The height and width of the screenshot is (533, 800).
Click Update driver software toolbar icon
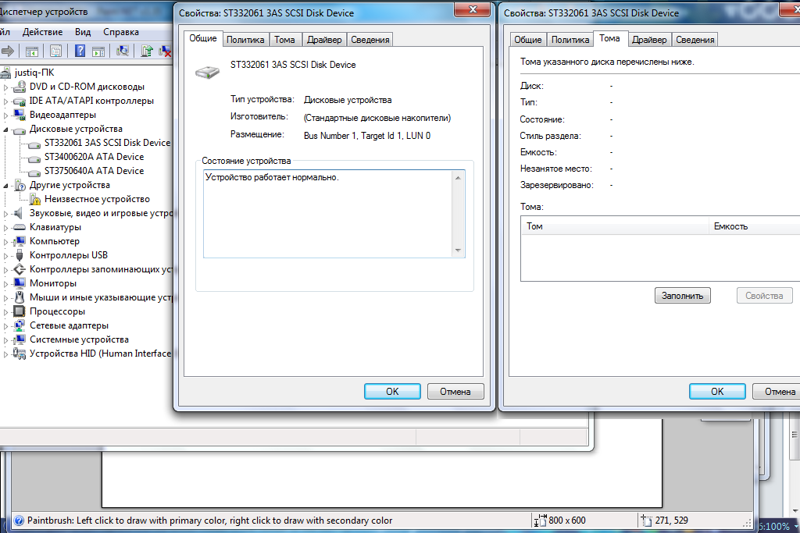(x=147, y=51)
